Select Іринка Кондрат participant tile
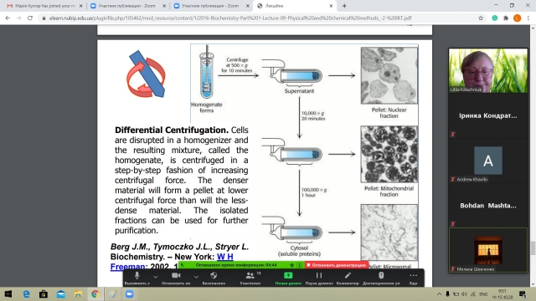This screenshot has height=301, width=536. (x=488, y=115)
